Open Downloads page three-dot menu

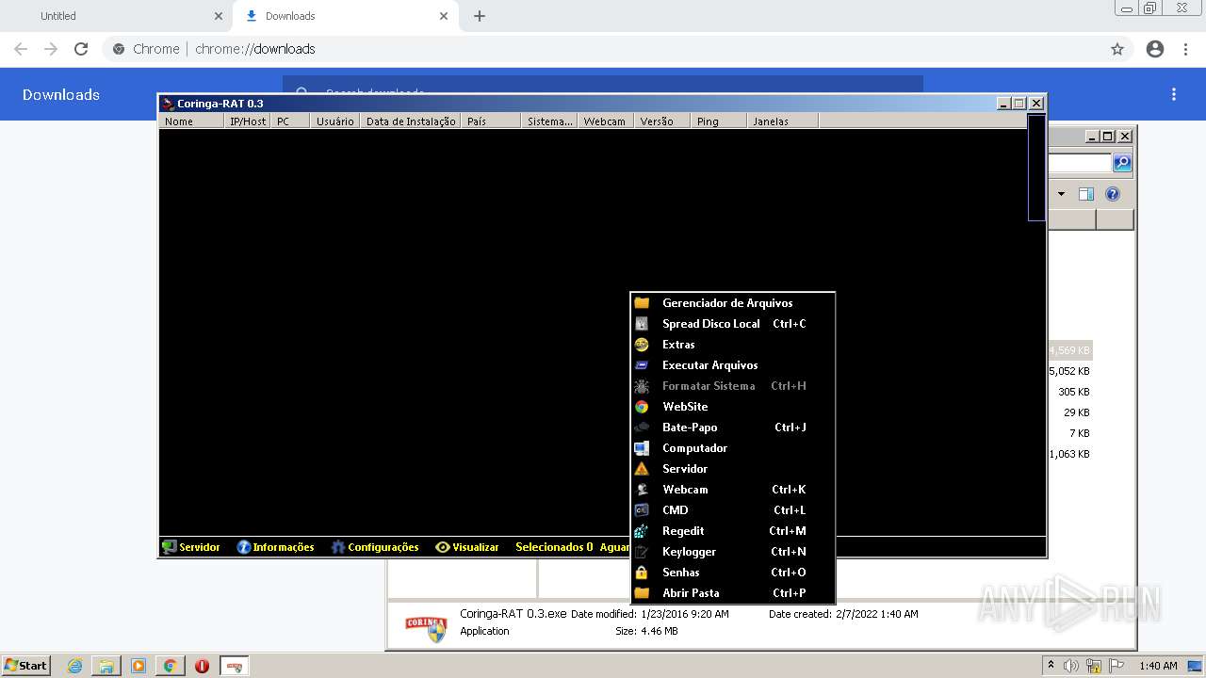1174,94
